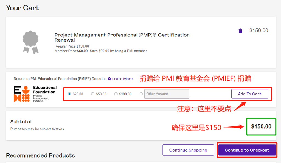Click the Your Cart heading

pyautogui.click(x=23, y=8)
